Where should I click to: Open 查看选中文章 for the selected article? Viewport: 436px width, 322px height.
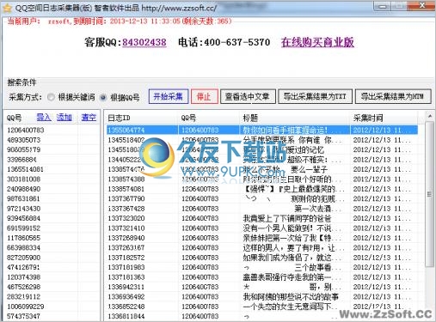tap(248, 96)
